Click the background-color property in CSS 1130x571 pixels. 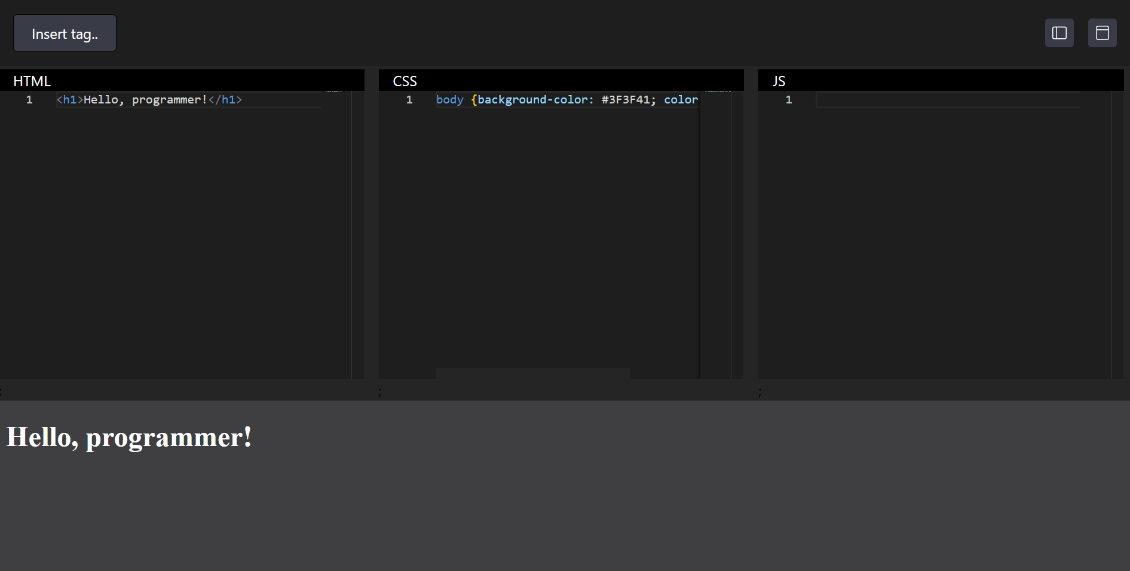532,100
